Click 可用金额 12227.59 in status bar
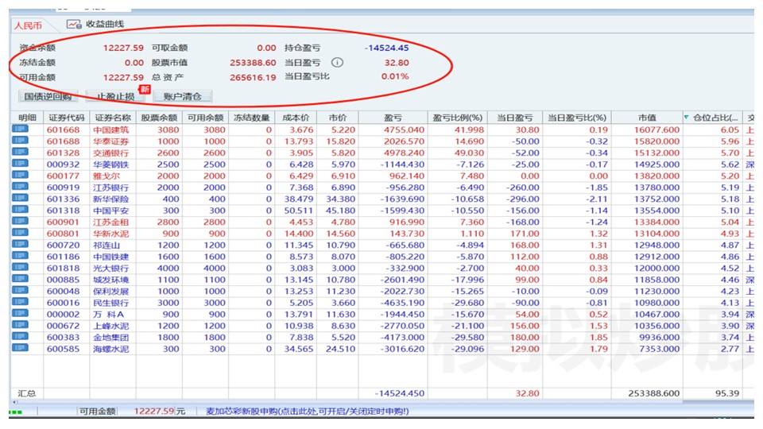Image resolution: width=763 pixels, height=429 pixels. pyautogui.click(x=153, y=412)
